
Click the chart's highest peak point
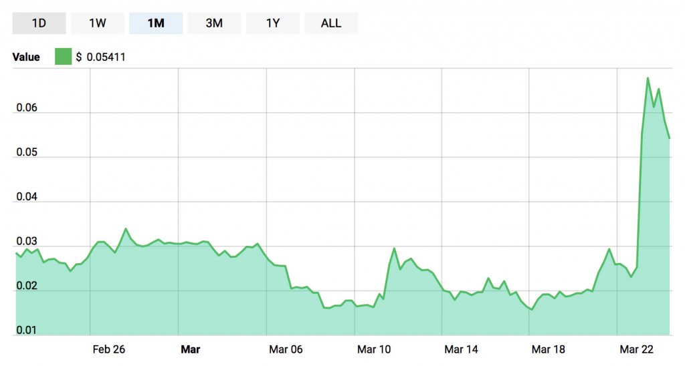[648, 78]
